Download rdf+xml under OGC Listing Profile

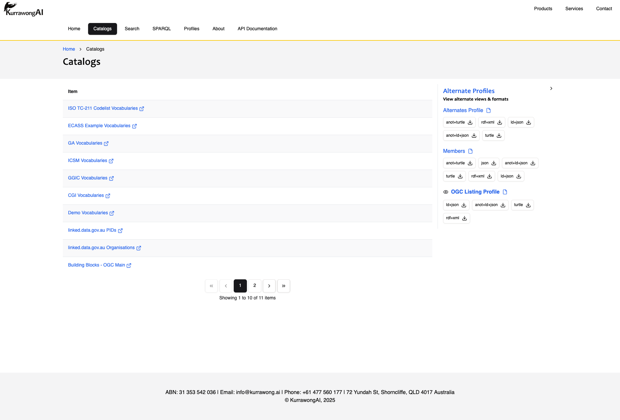[456, 218]
